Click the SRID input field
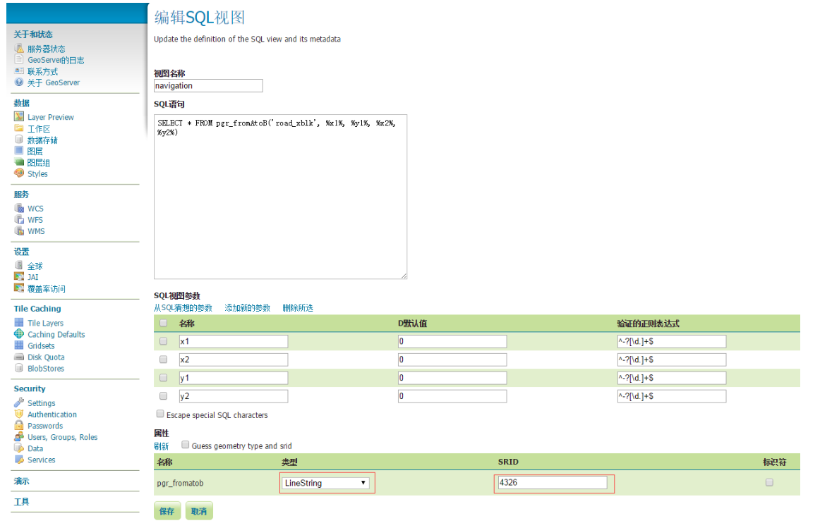The width and height of the screenshot is (820, 528). [x=553, y=482]
